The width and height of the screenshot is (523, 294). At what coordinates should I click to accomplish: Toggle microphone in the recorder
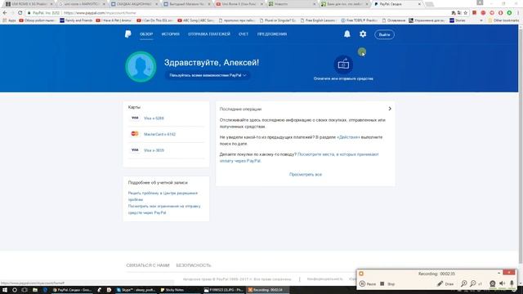pos(512,283)
